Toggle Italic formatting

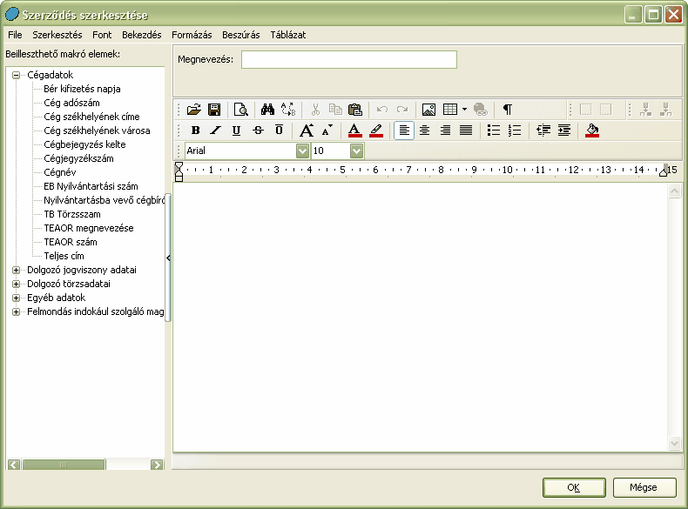[x=215, y=131]
